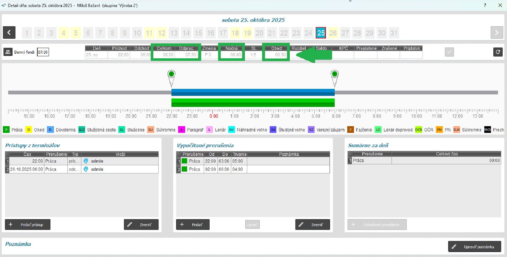
Task: Go to previous month with left arrow
Action: point(9,33)
